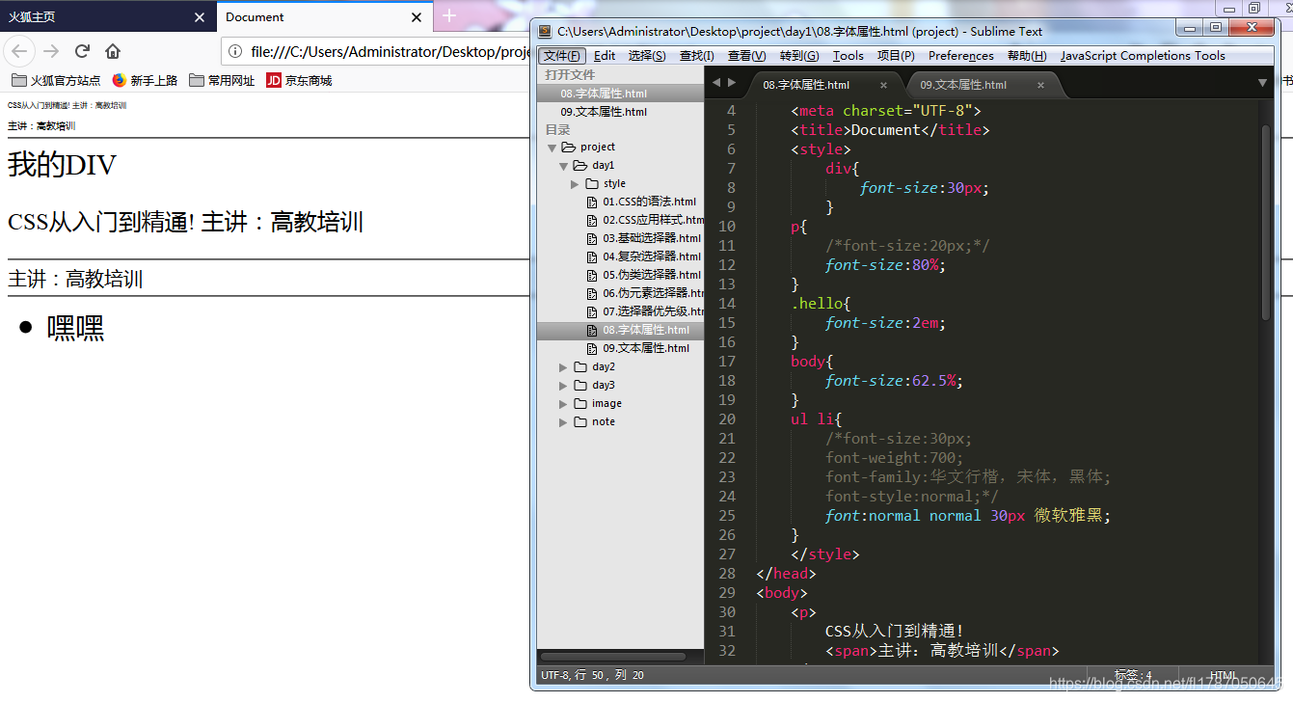Click the Sublime Text title bar icon
The width and height of the screenshot is (1293, 702).
(545, 31)
